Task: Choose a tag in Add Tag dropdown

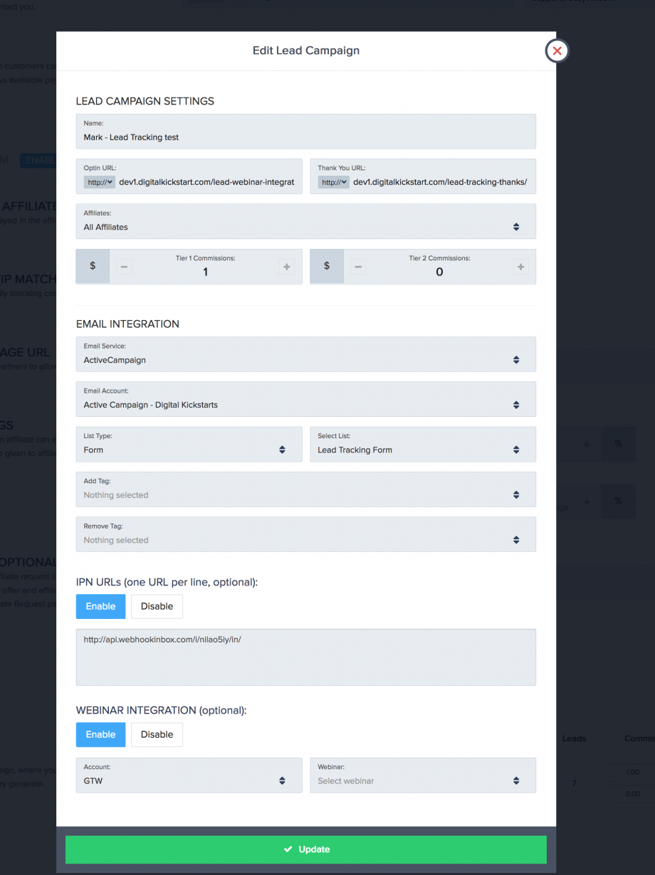Action: click(x=305, y=489)
